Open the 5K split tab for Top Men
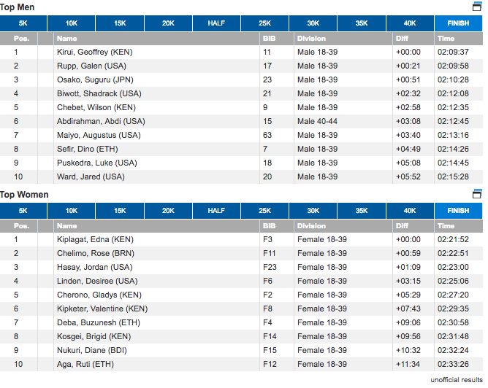 [23, 23]
